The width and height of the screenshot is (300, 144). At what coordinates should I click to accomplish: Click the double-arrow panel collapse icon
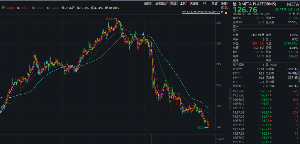point(230,98)
